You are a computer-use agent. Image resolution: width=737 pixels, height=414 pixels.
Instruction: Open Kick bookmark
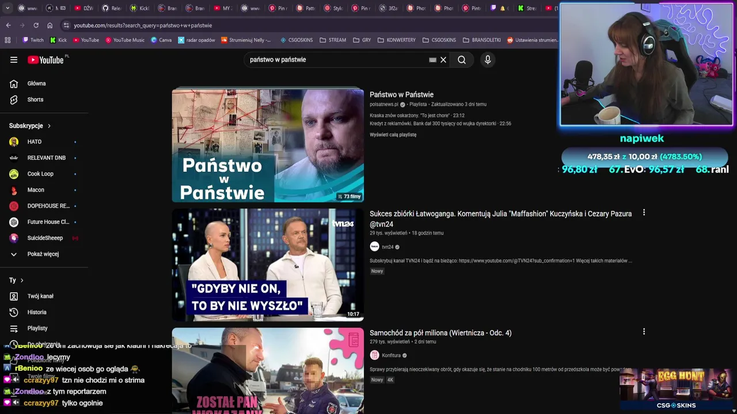tap(58, 40)
